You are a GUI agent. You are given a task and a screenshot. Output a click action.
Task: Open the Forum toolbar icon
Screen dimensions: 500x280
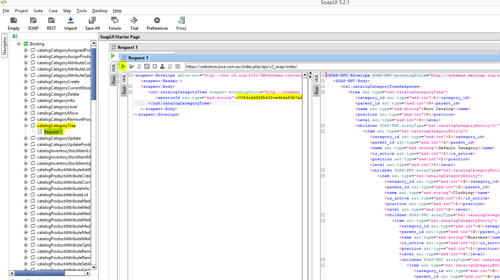coord(115,23)
